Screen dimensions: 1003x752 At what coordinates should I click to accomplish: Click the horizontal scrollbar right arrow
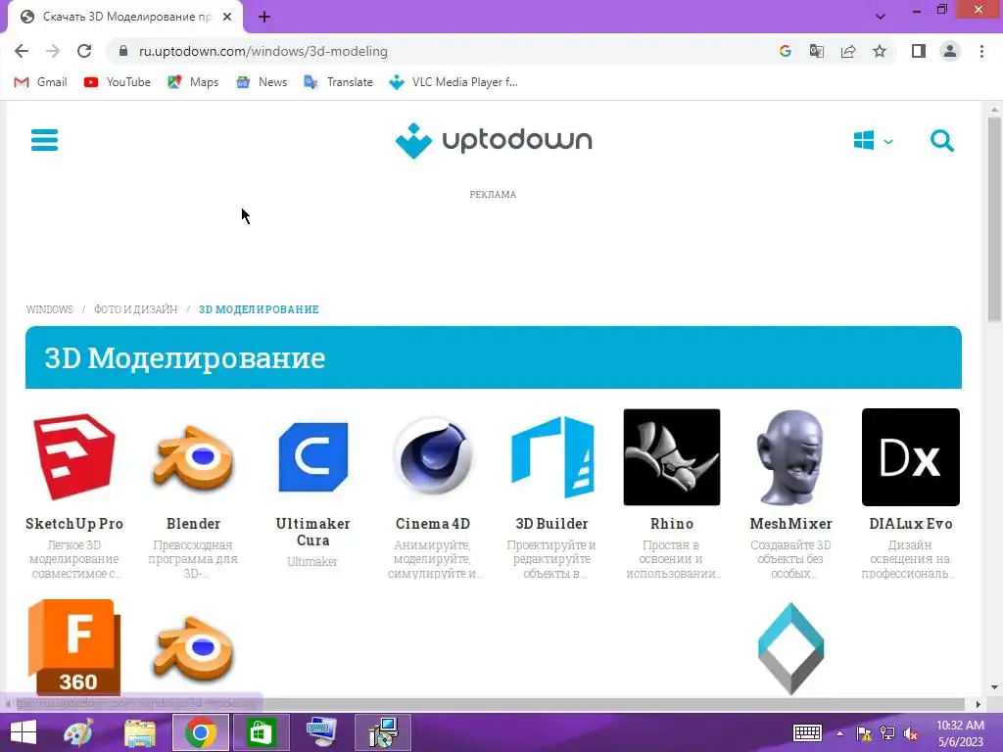(x=979, y=704)
